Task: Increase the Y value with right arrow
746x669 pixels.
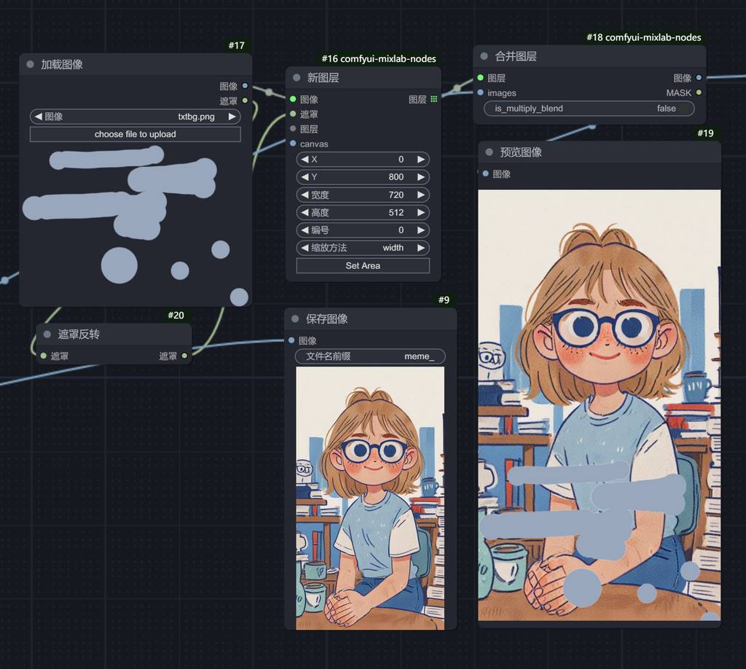Action: [x=421, y=177]
